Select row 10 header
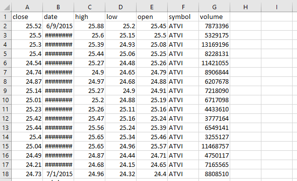297x181 pixels. (x=5, y=100)
